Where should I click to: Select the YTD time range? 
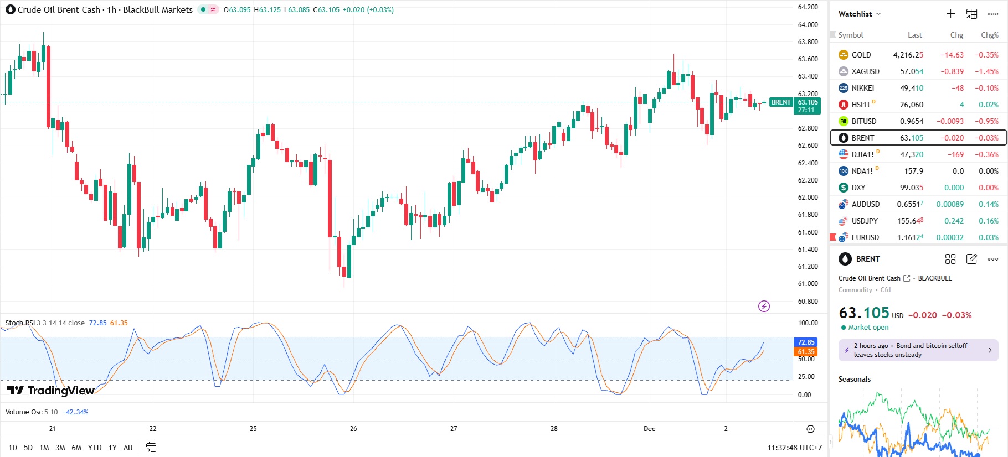(x=95, y=448)
